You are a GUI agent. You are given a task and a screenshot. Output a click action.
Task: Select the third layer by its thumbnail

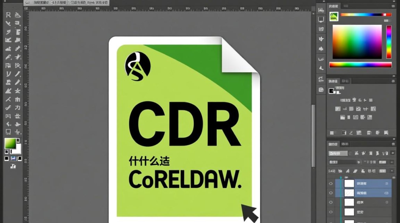pos(349,202)
